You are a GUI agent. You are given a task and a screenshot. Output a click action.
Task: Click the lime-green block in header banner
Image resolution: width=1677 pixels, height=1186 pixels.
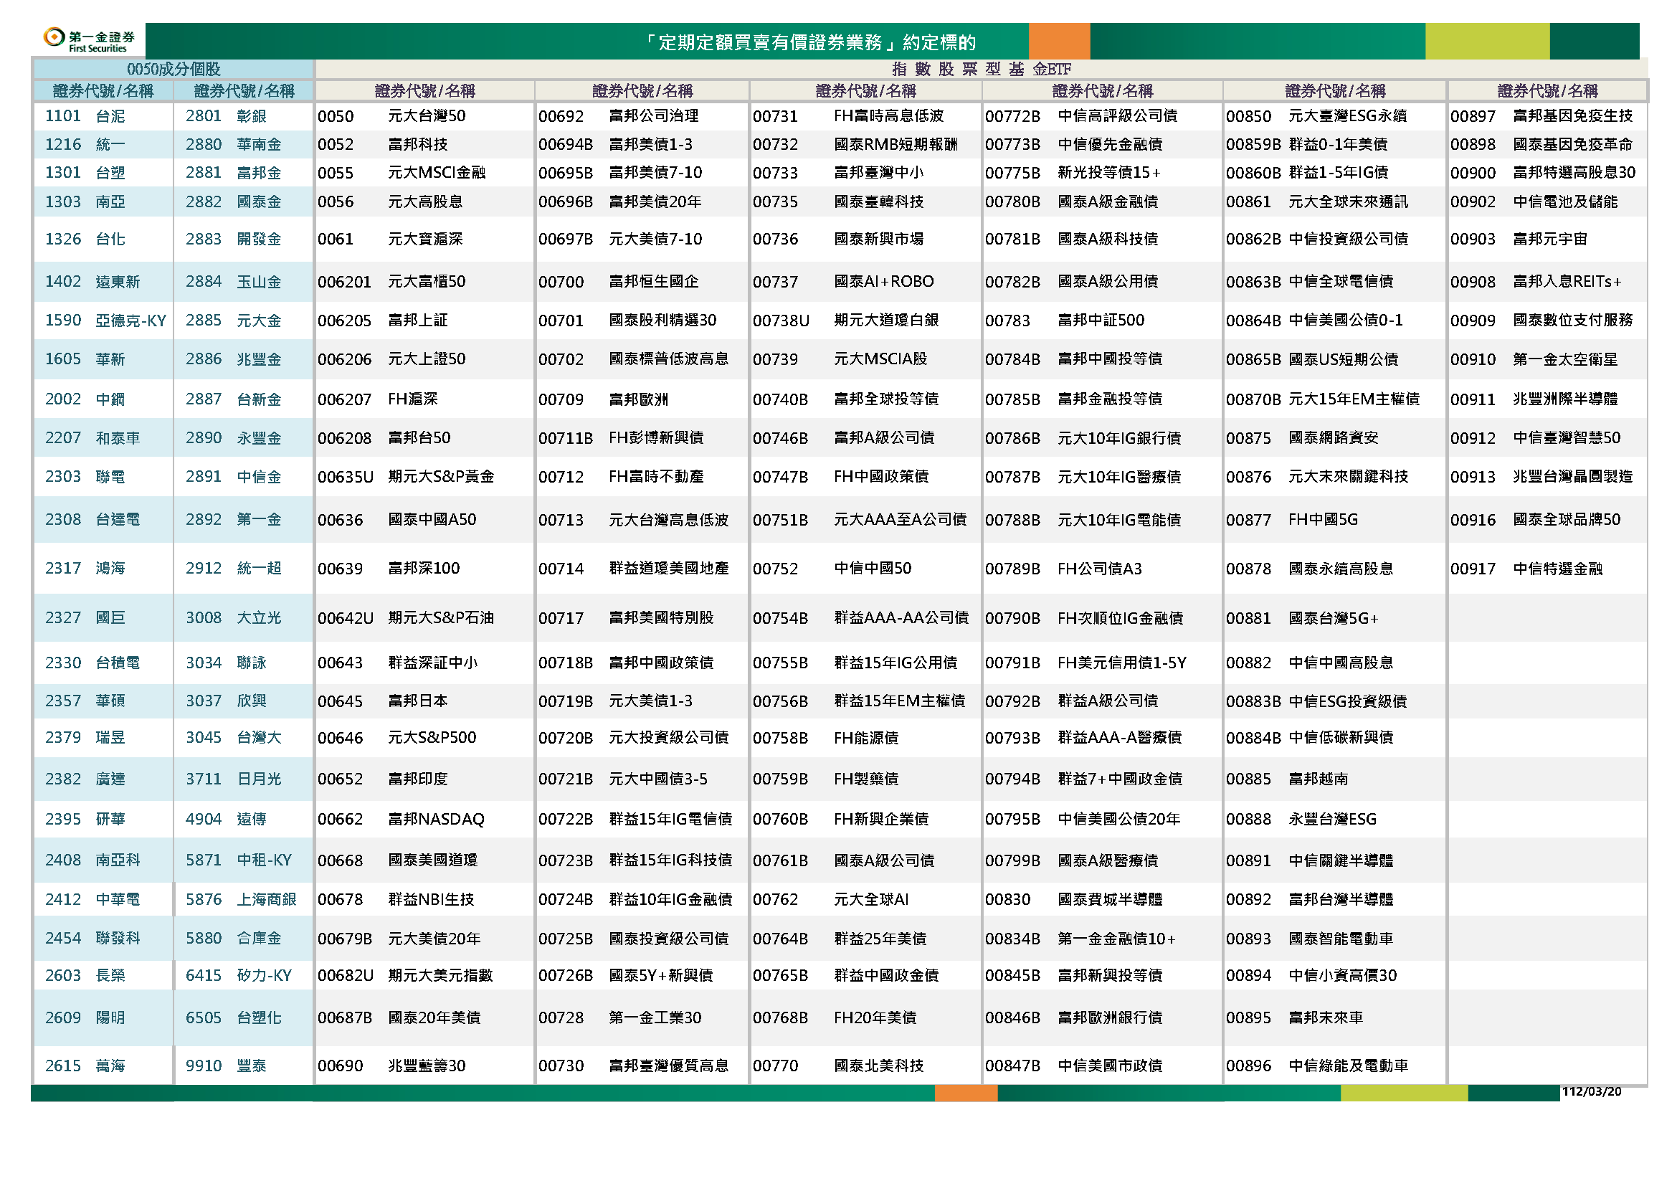[1486, 41]
